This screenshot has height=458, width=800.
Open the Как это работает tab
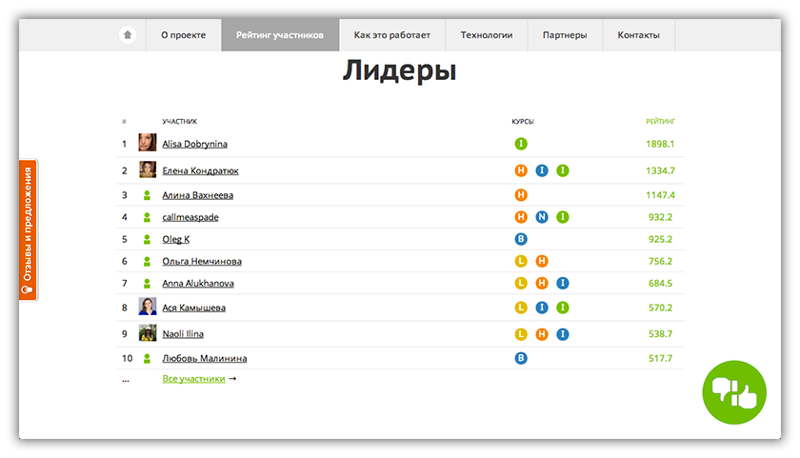(391, 35)
